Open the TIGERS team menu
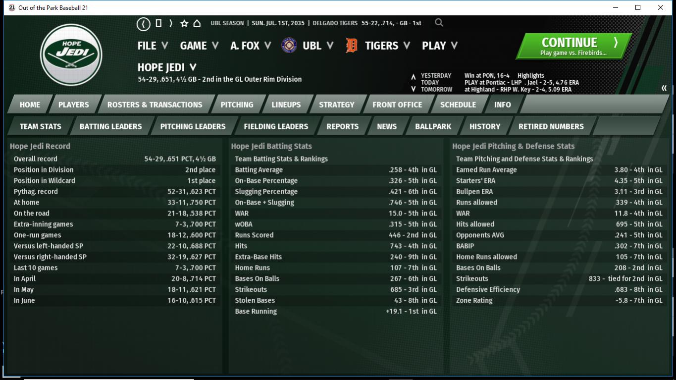The height and width of the screenshot is (380, 676). click(388, 46)
